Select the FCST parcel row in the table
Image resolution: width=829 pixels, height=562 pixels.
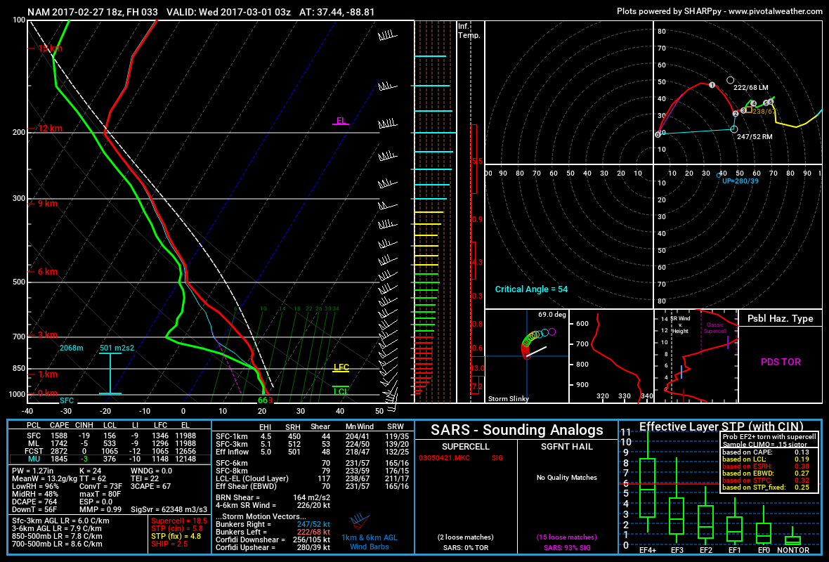pyautogui.click(x=110, y=451)
